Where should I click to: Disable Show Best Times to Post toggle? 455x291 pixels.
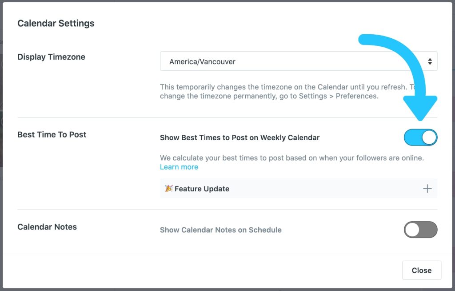pos(420,137)
